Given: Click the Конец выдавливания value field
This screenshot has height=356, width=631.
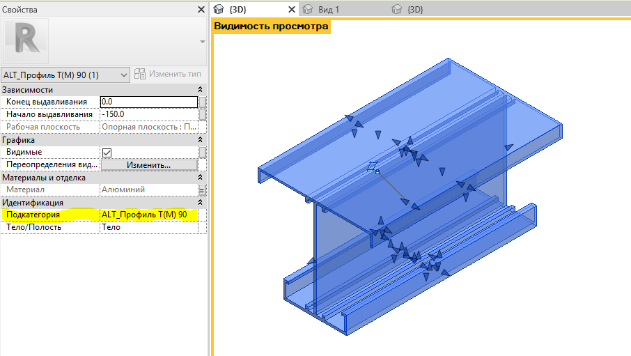Looking at the screenshot, I should pos(148,102).
